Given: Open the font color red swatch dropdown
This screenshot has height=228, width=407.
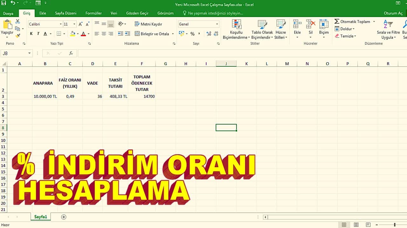Looking at the screenshot, I should [x=86, y=34].
